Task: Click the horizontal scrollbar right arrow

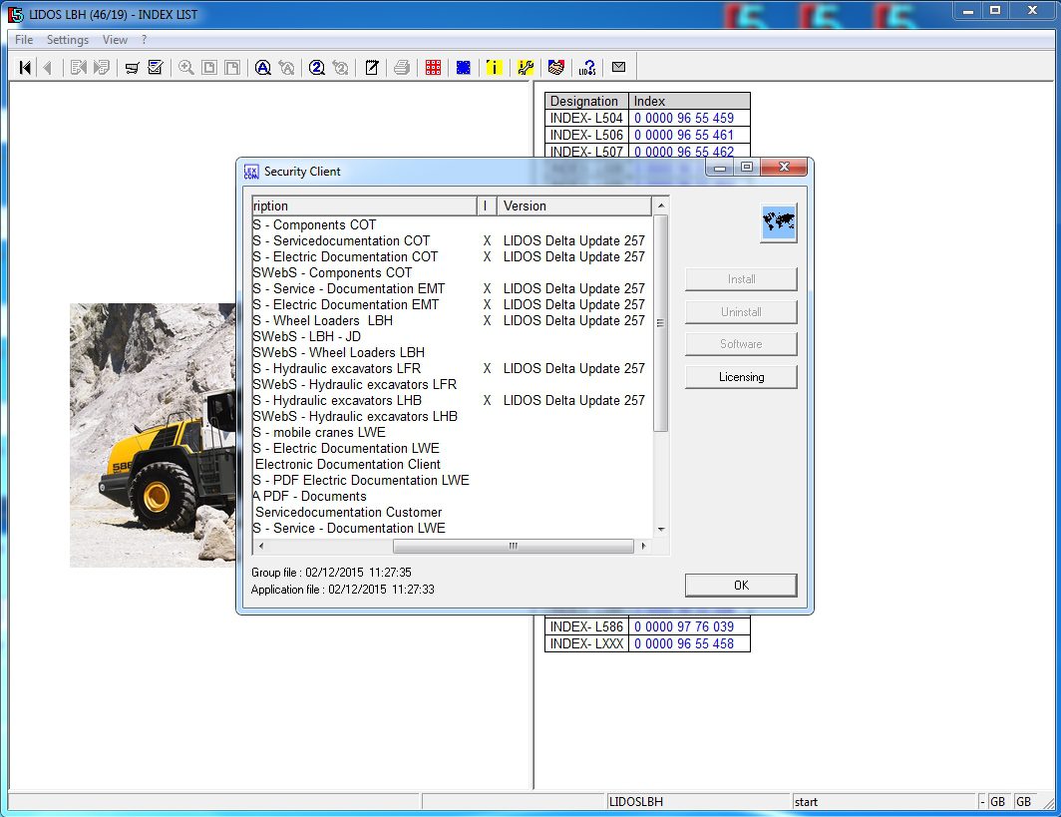Action: click(x=643, y=547)
